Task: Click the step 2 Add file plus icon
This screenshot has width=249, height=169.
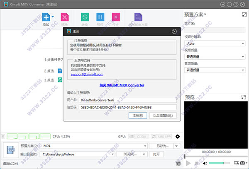Action: point(60,71)
